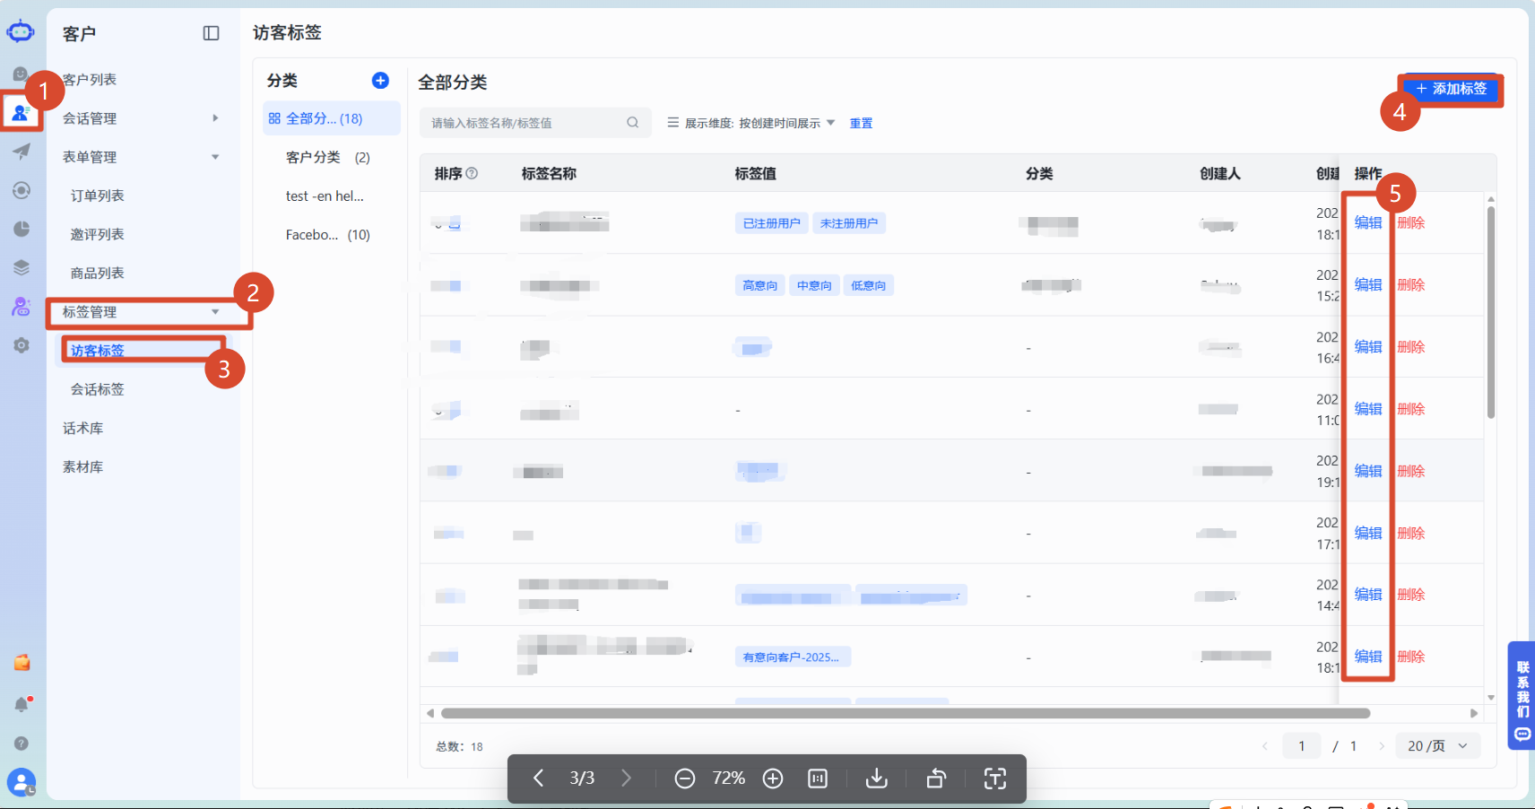Open 客户列表 in the sidebar

(90, 80)
